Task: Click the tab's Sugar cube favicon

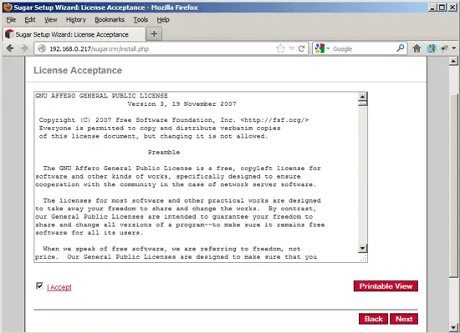Action: (x=9, y=34)
